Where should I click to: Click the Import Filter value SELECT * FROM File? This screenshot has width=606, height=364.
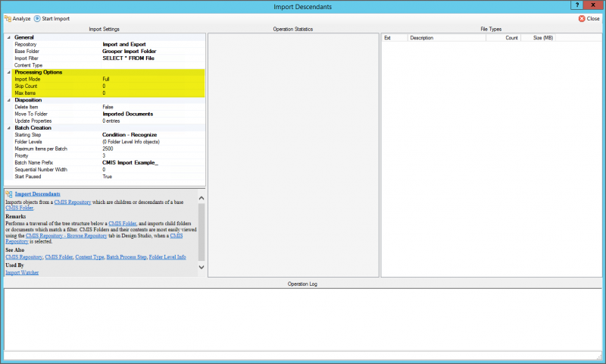pos(128,58)
